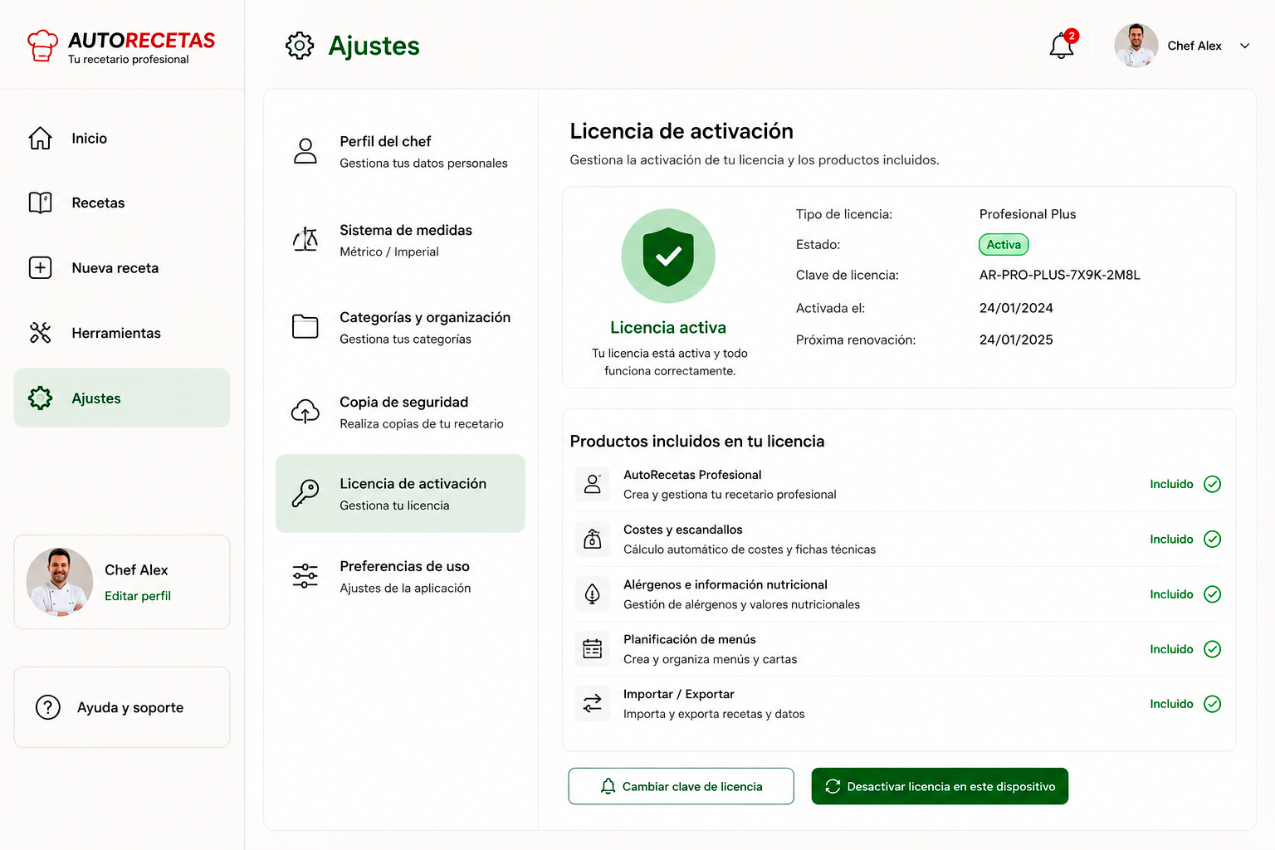Click Incluido label for Alérgenos row
The width and height of the screenshot is (1275, 850).
click(1171, 594)
